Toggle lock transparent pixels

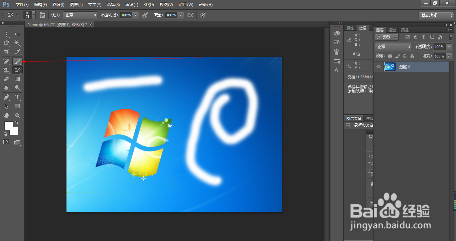(390, 56)
